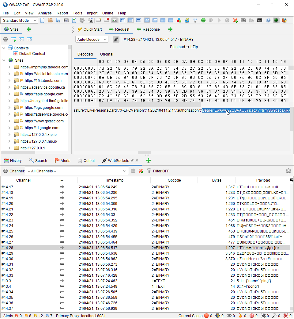This screenshot has height=319, width=294.
Task: Click the Check for Updates lightning icon
Action: tap(187, 20)
